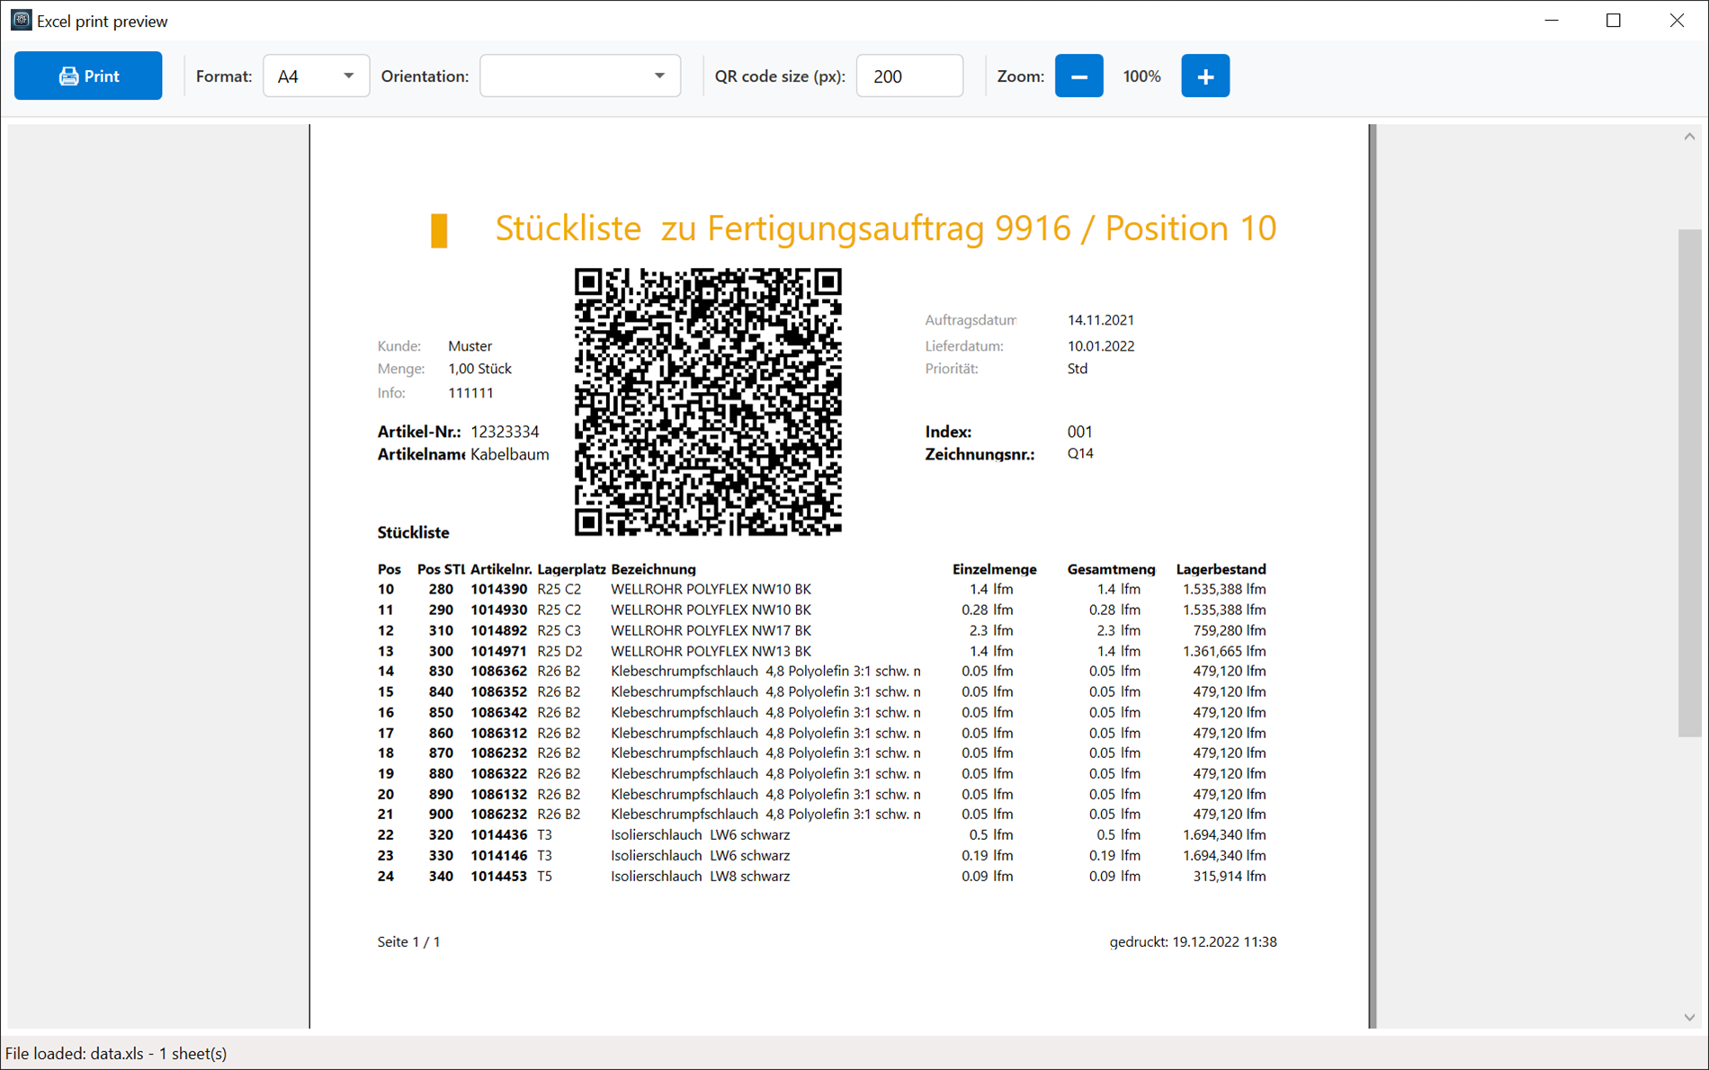Zoom in with the plus button
Viewport: 1709px width, 1070px height.
[1204, 76]
